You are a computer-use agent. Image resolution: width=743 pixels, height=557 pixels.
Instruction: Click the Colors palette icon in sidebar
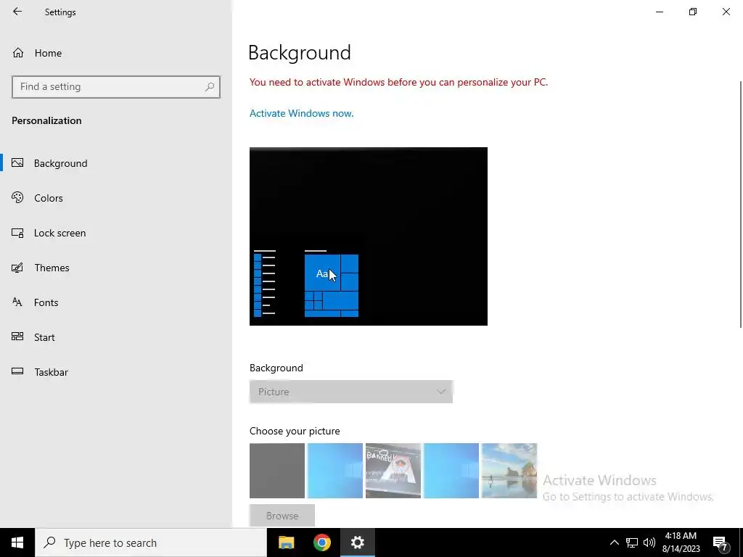tap(17, 197)
